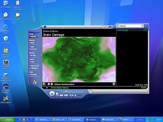Select the DC3400 Camera desktop icon
This screenshot has width=163, height=122.
pyautogui.click(x=6, y=65)
